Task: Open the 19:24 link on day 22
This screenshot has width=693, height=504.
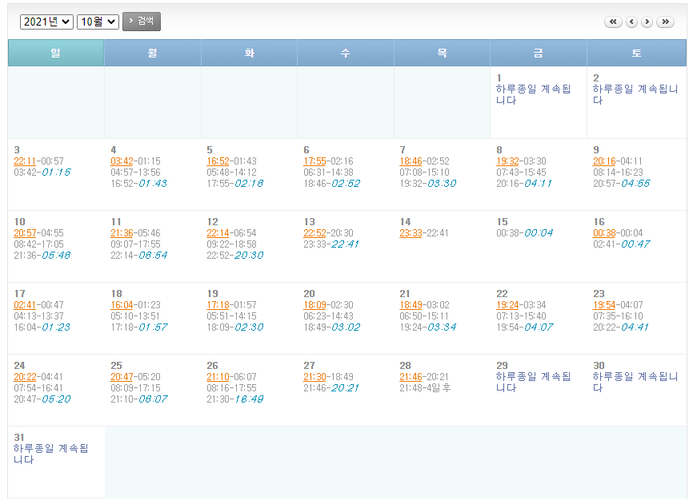Action: [x=507, y=305]
